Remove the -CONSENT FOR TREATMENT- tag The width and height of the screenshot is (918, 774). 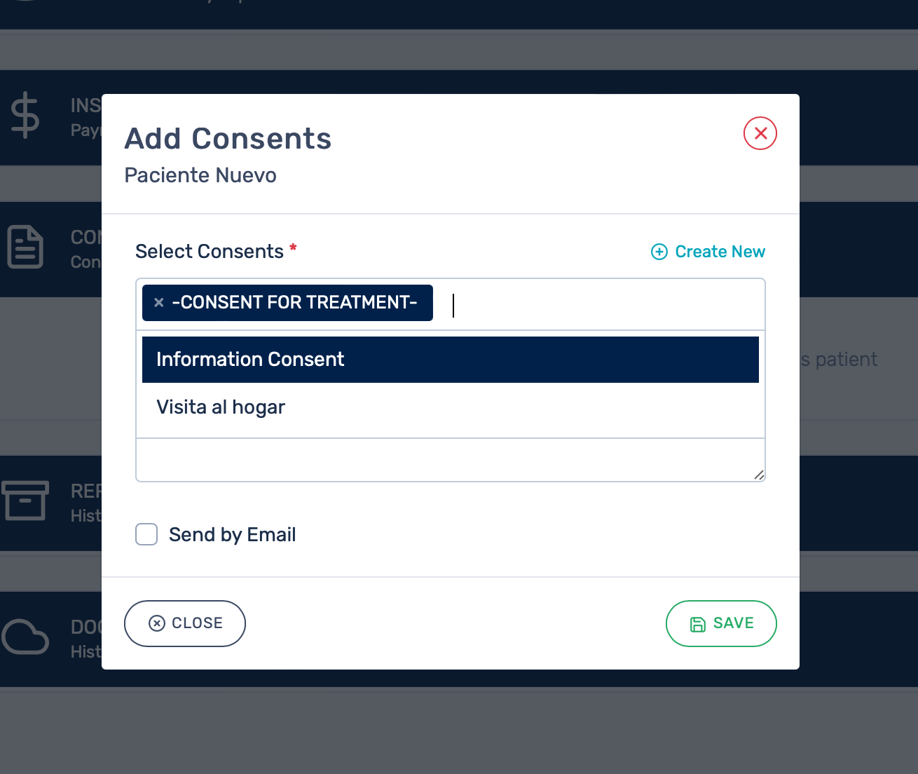[159, 302]
